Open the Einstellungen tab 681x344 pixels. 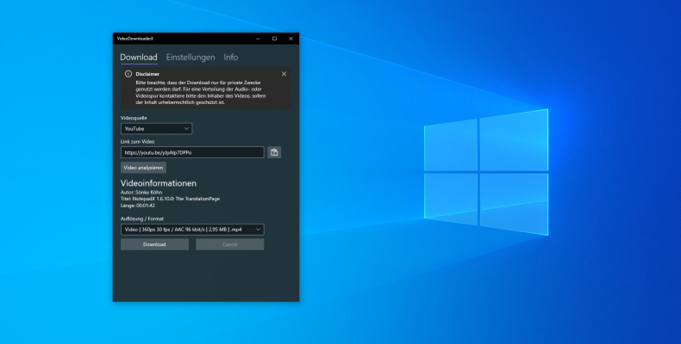(191, 57)
